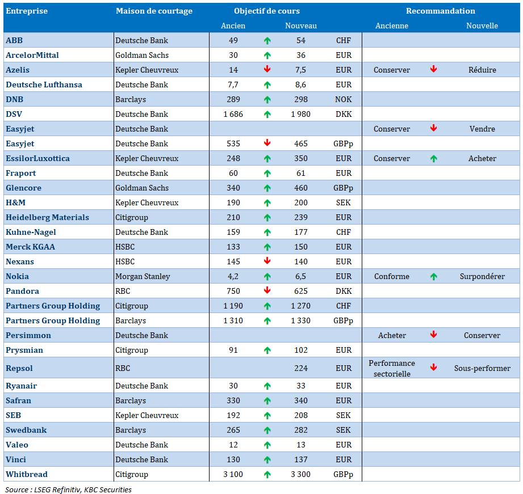Click the Heidelberg Materials company cell
Viewport: 523px width, 494px height.
coord(47,217)
